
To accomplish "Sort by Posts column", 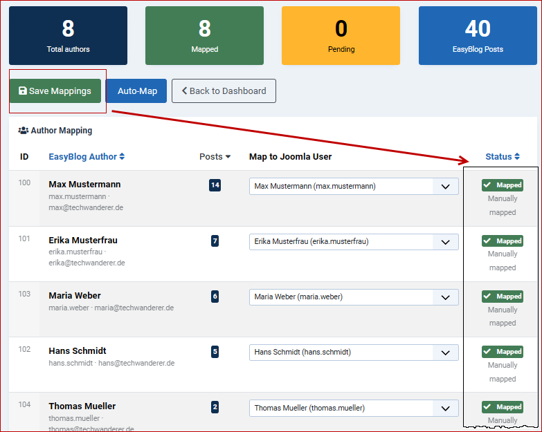I will click(215, 157).
